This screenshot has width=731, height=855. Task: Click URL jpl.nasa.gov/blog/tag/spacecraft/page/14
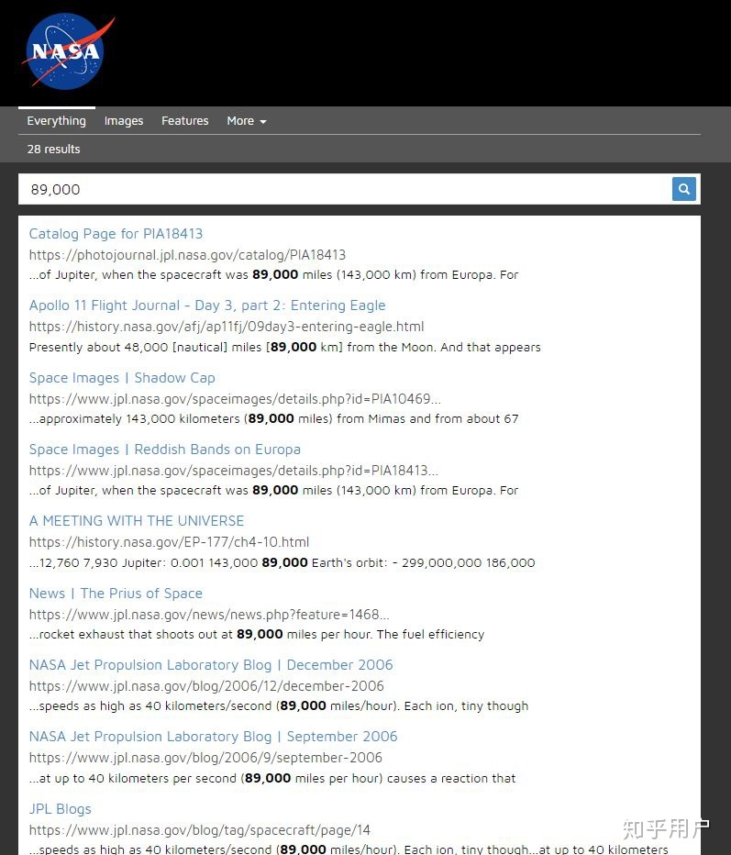(x=200, y=830)
